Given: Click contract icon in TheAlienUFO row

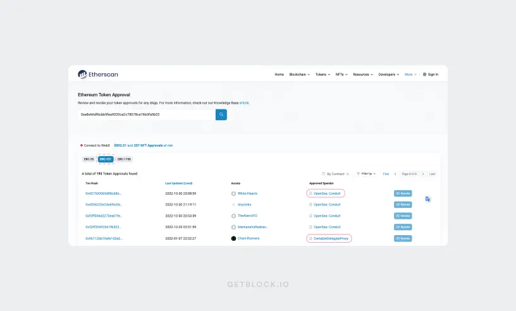Looking at the screenshot, I should [310, 216].
